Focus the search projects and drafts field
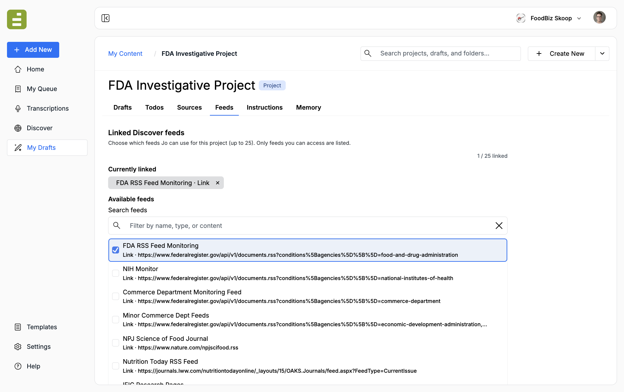Image resolution: width=624 pixels, height=392 pixels. coord(440,53)
